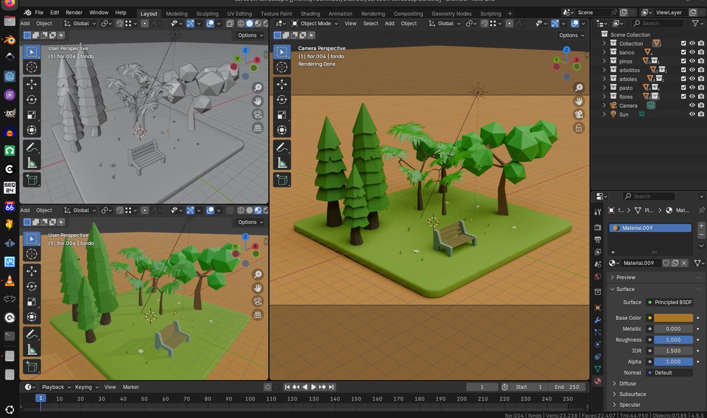Select the Move tool in Camera Perspective viewport
The image size is (707, 418).
pyautogui.click(x=282, y=84)
